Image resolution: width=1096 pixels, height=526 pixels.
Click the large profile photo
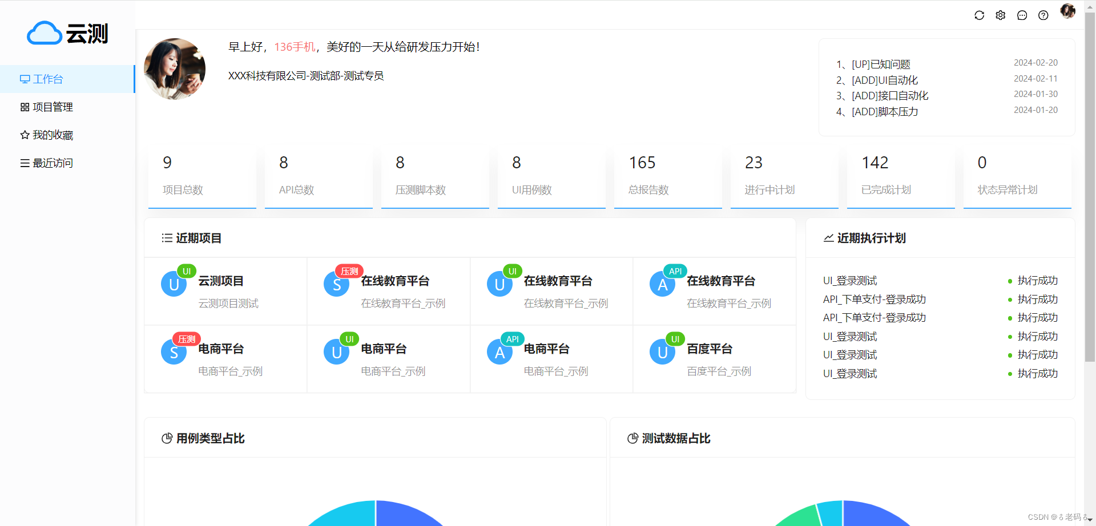175,69
